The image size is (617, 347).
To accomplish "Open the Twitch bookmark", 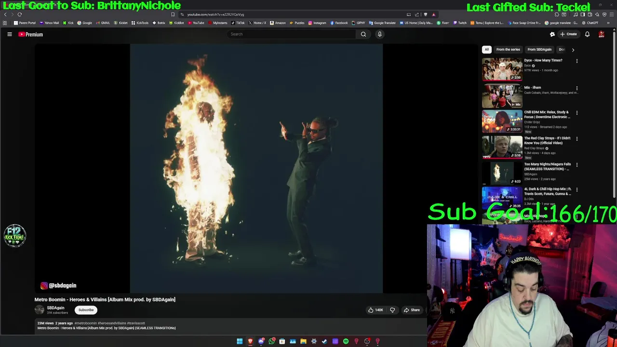I will pyautogui.click(x=460, y=23).
